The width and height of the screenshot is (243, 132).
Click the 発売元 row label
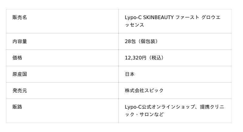(20, 90)
